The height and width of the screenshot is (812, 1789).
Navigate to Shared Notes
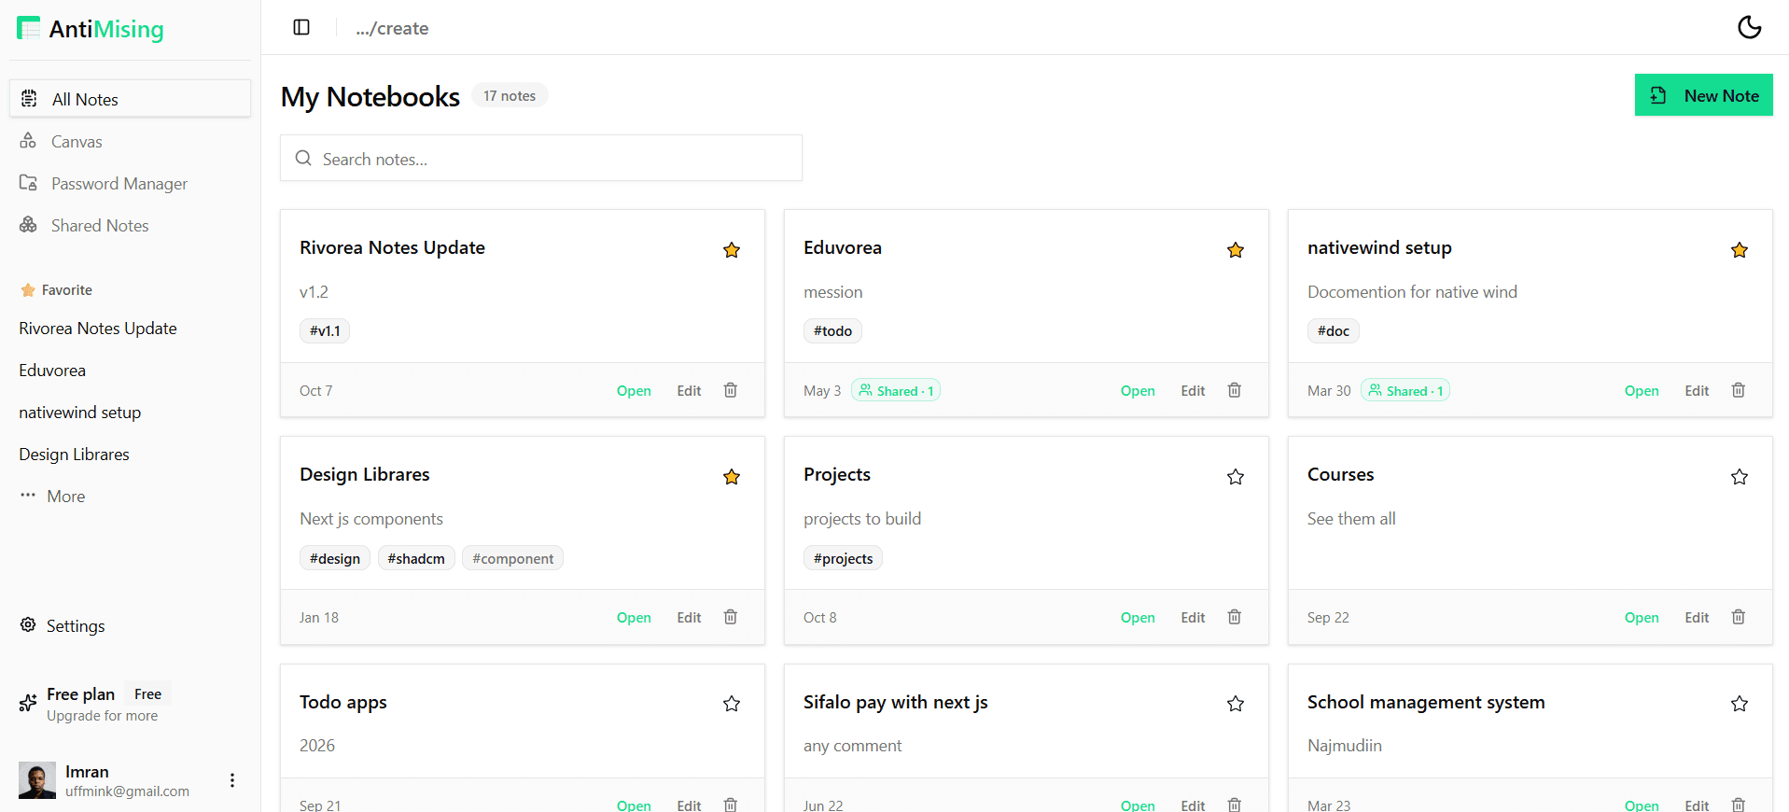[x=130, y=226]
